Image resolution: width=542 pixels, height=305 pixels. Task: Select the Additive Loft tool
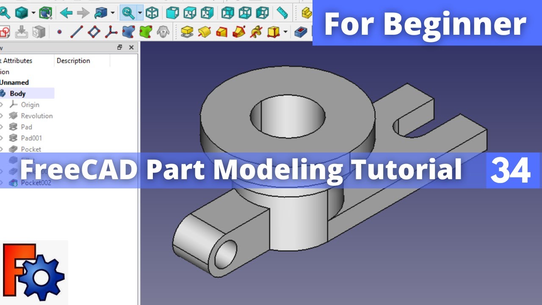(x=221, y=31)
